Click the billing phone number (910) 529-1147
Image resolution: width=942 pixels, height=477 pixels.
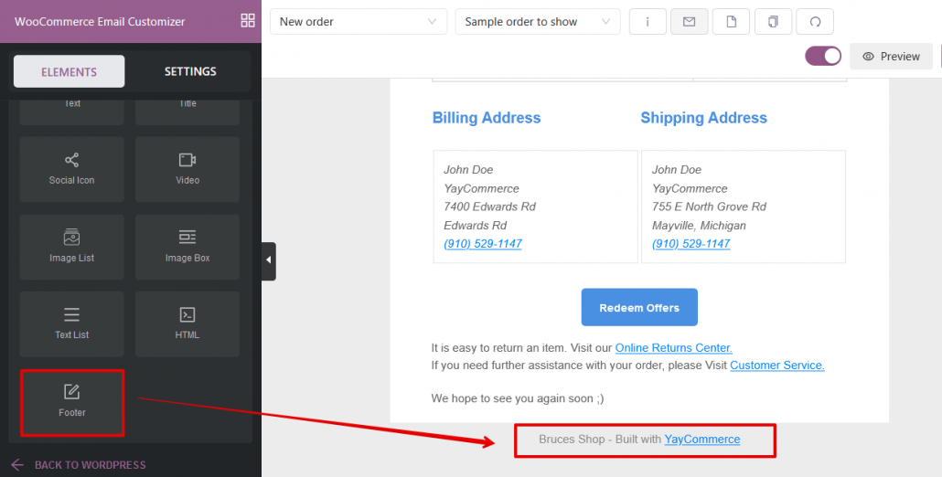[482, 244]
